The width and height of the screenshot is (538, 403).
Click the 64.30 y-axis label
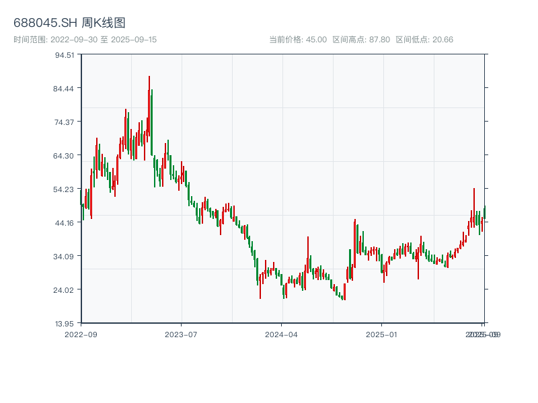[x=63, y=156]
